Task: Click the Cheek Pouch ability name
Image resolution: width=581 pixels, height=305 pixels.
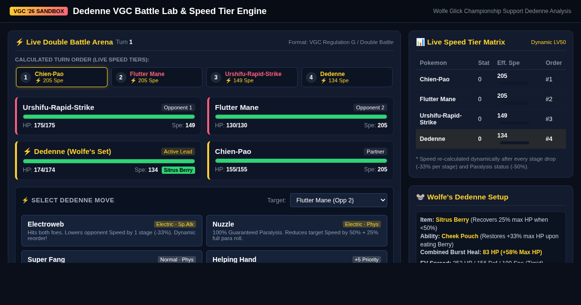Action: (460, 236)
